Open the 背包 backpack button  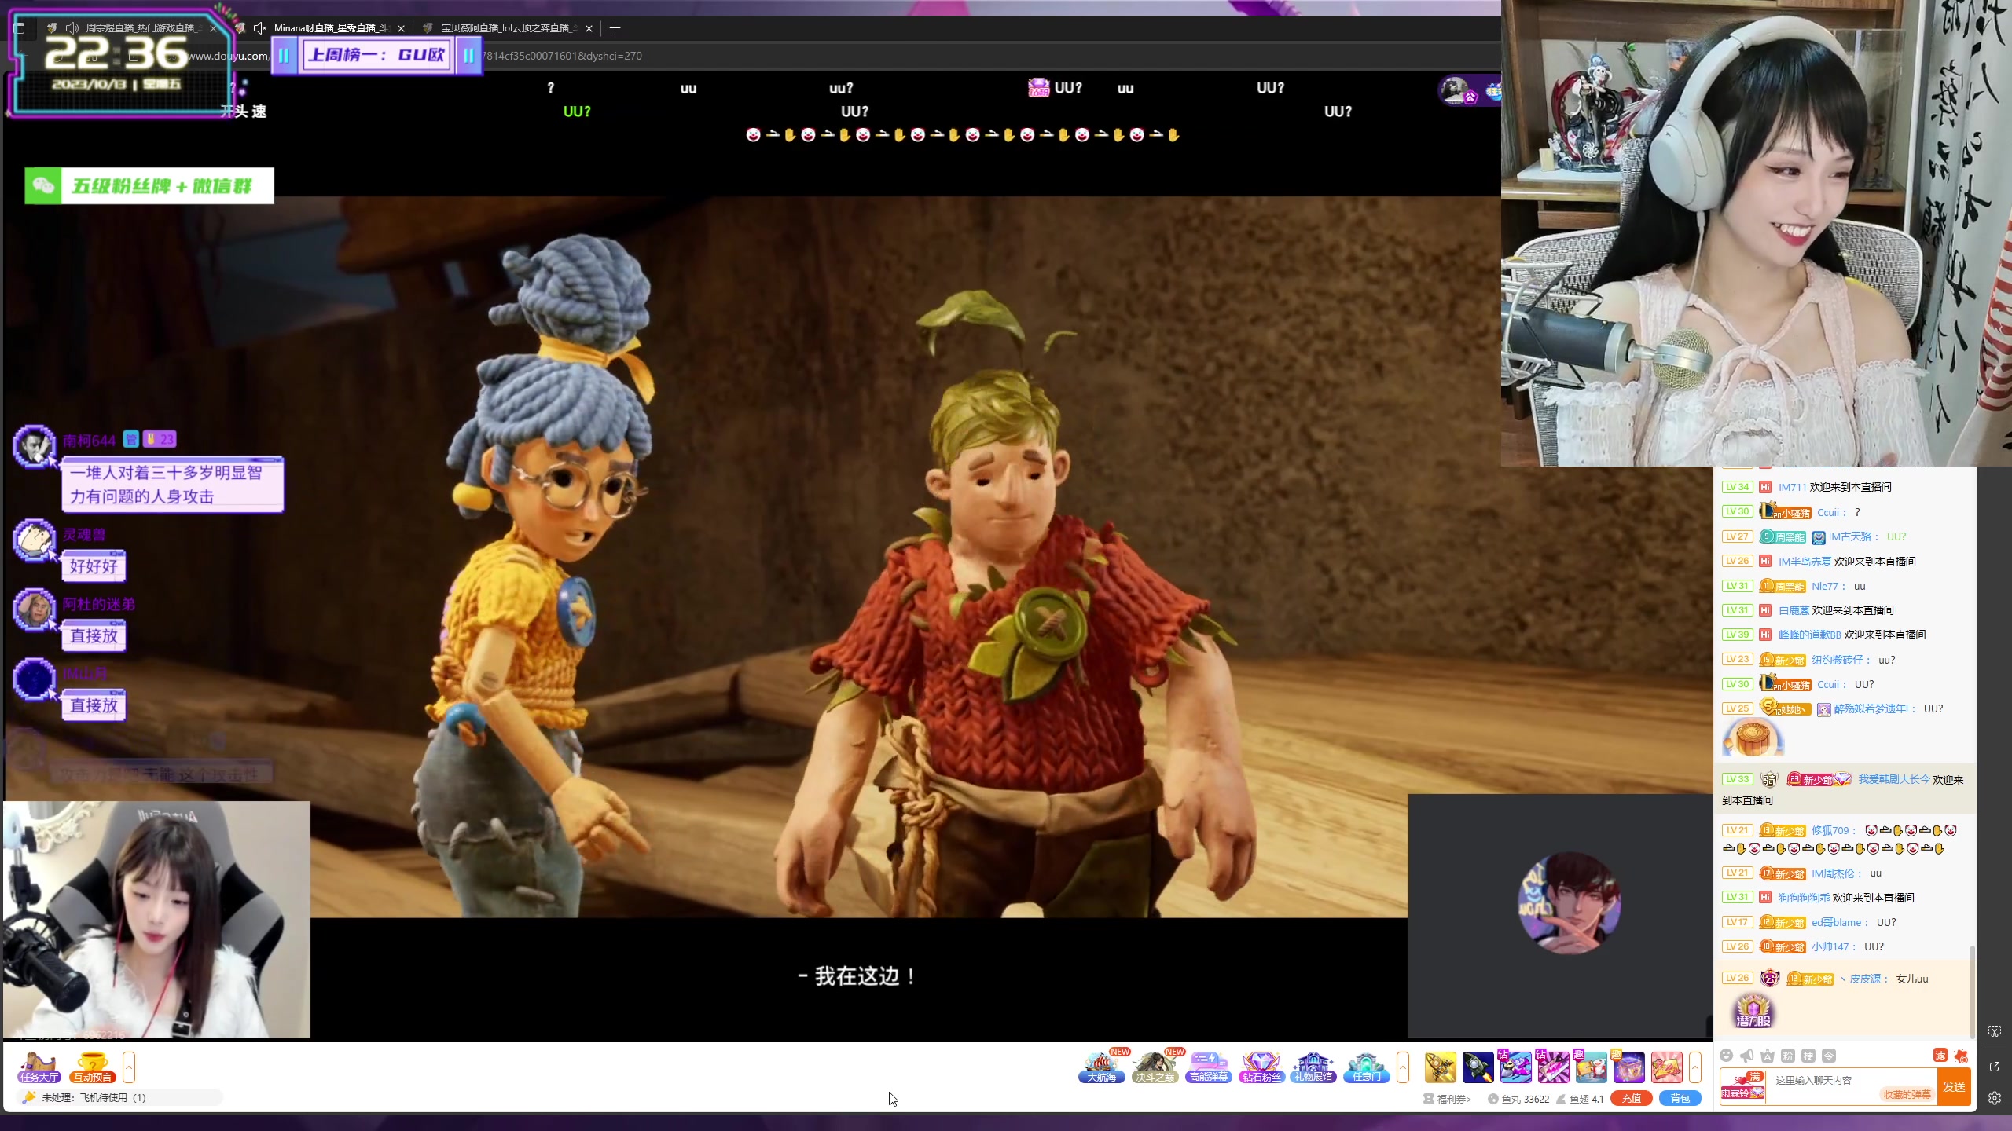(x=1680, y=1098)
